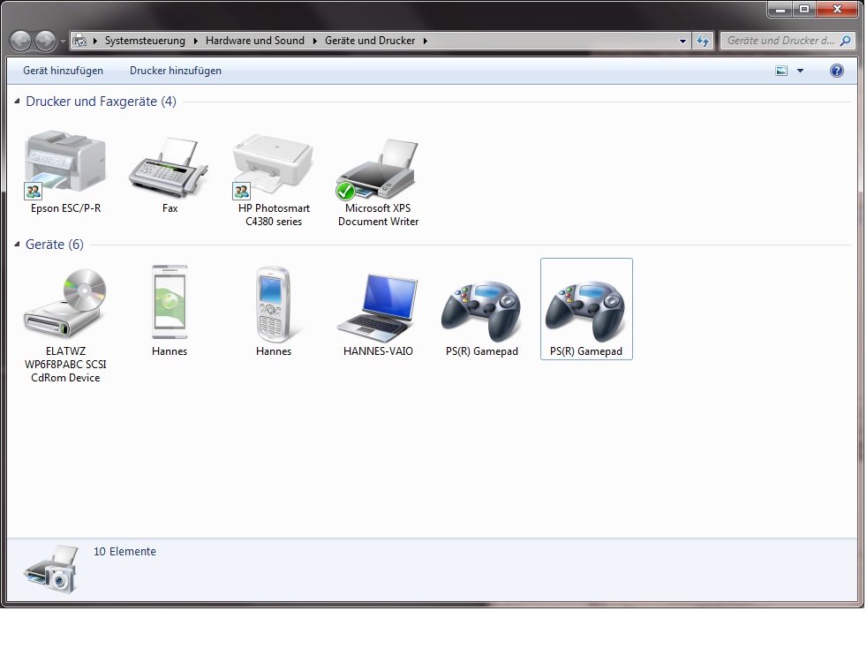Go back with the back arrow button
Image resolution: width=867 pixels, height=671 pixels.
(x=20, y=41)
